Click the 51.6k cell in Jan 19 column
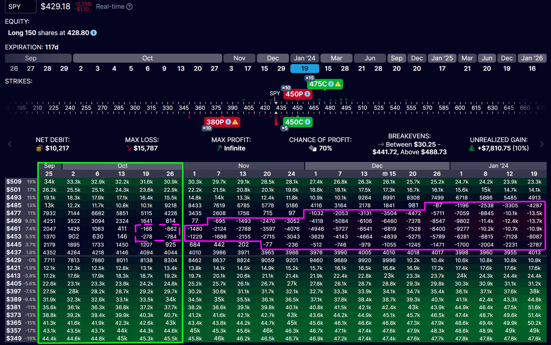 click(x=534, y=307)
